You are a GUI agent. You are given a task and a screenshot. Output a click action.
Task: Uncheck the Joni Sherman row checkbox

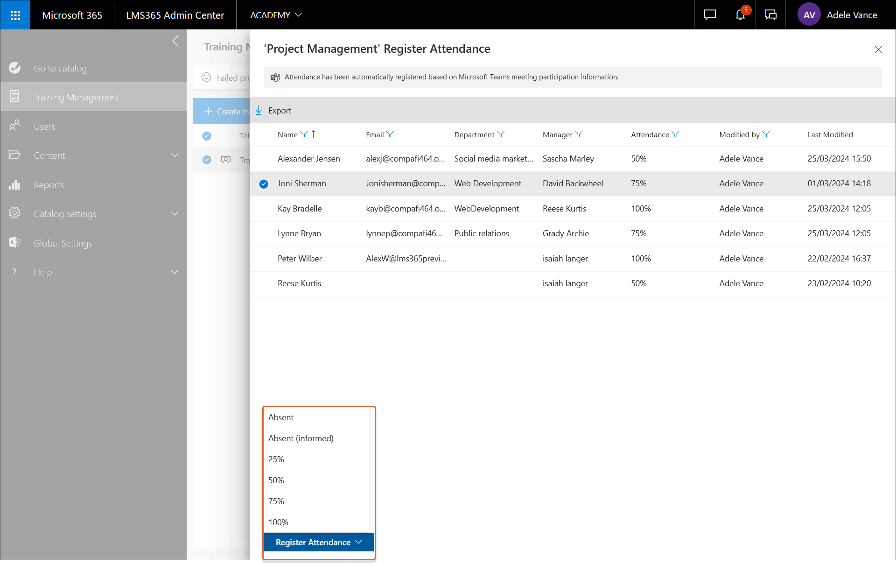point(264,184)
